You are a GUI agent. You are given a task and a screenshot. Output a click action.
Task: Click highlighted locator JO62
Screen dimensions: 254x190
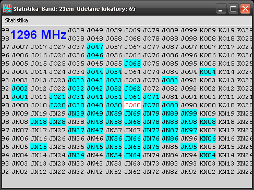coord(132,88)
